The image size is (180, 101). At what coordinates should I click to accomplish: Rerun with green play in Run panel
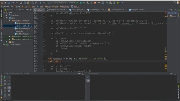tap(5, 77)
